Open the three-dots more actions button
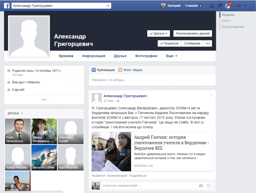Viewport: 256px width, 193px height. click(208, 43)
